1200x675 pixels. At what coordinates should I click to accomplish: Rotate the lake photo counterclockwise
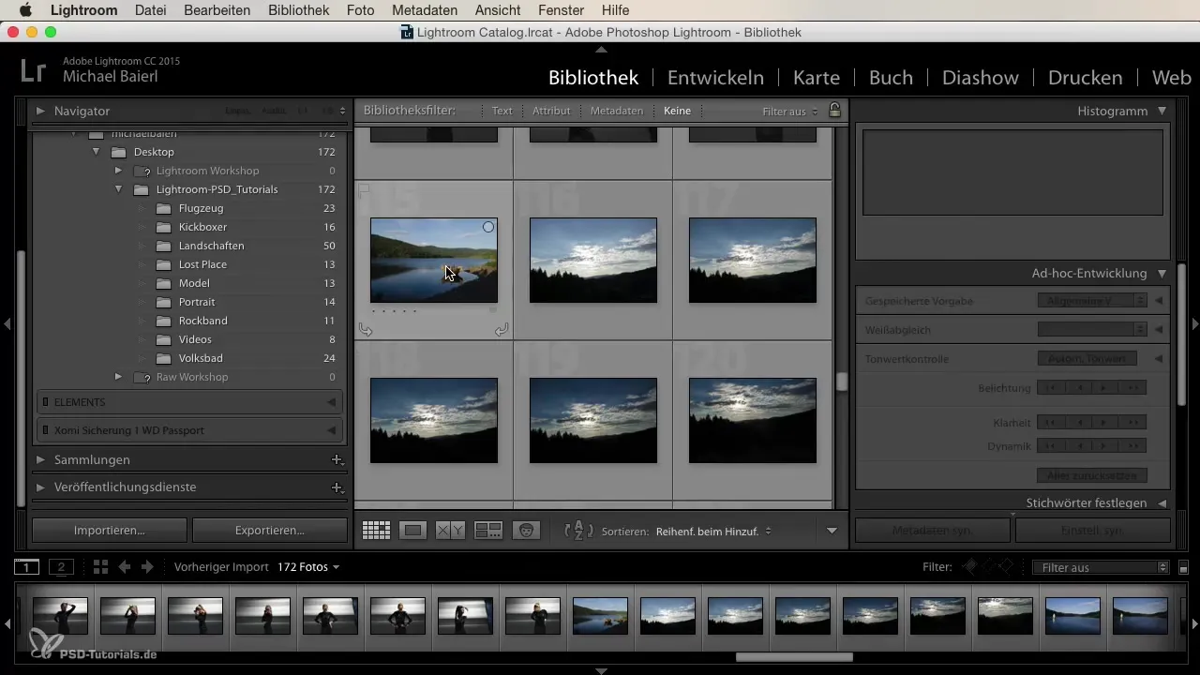[x=366, y=329]
